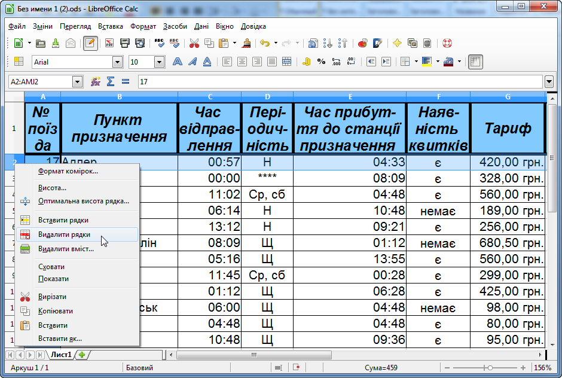The image size is (562, 378).
Task: Add a new sheet with the plus button
Action: click(82, 355)
